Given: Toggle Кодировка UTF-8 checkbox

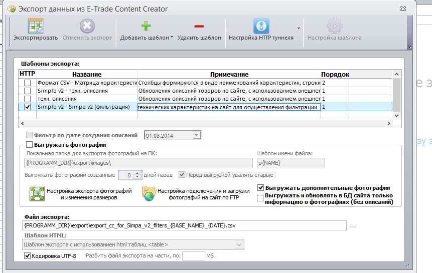Looking at the screenshot, I should 27,255.
